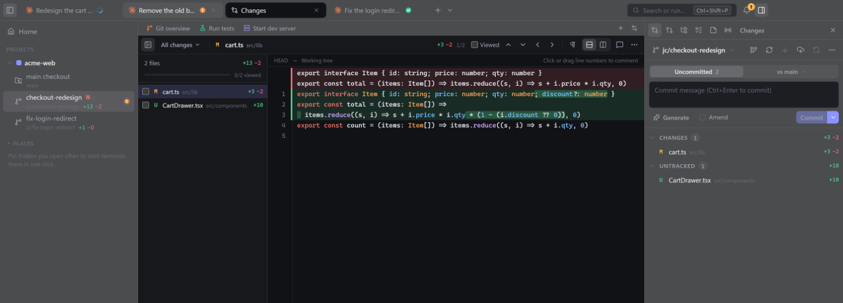This screenshot has width=843, height=303.
Task: Collapse the file list panel
Action: [x=148, y=45]
